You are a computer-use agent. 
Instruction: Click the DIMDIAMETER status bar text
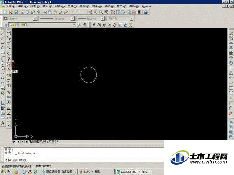[x=44, y=166]
